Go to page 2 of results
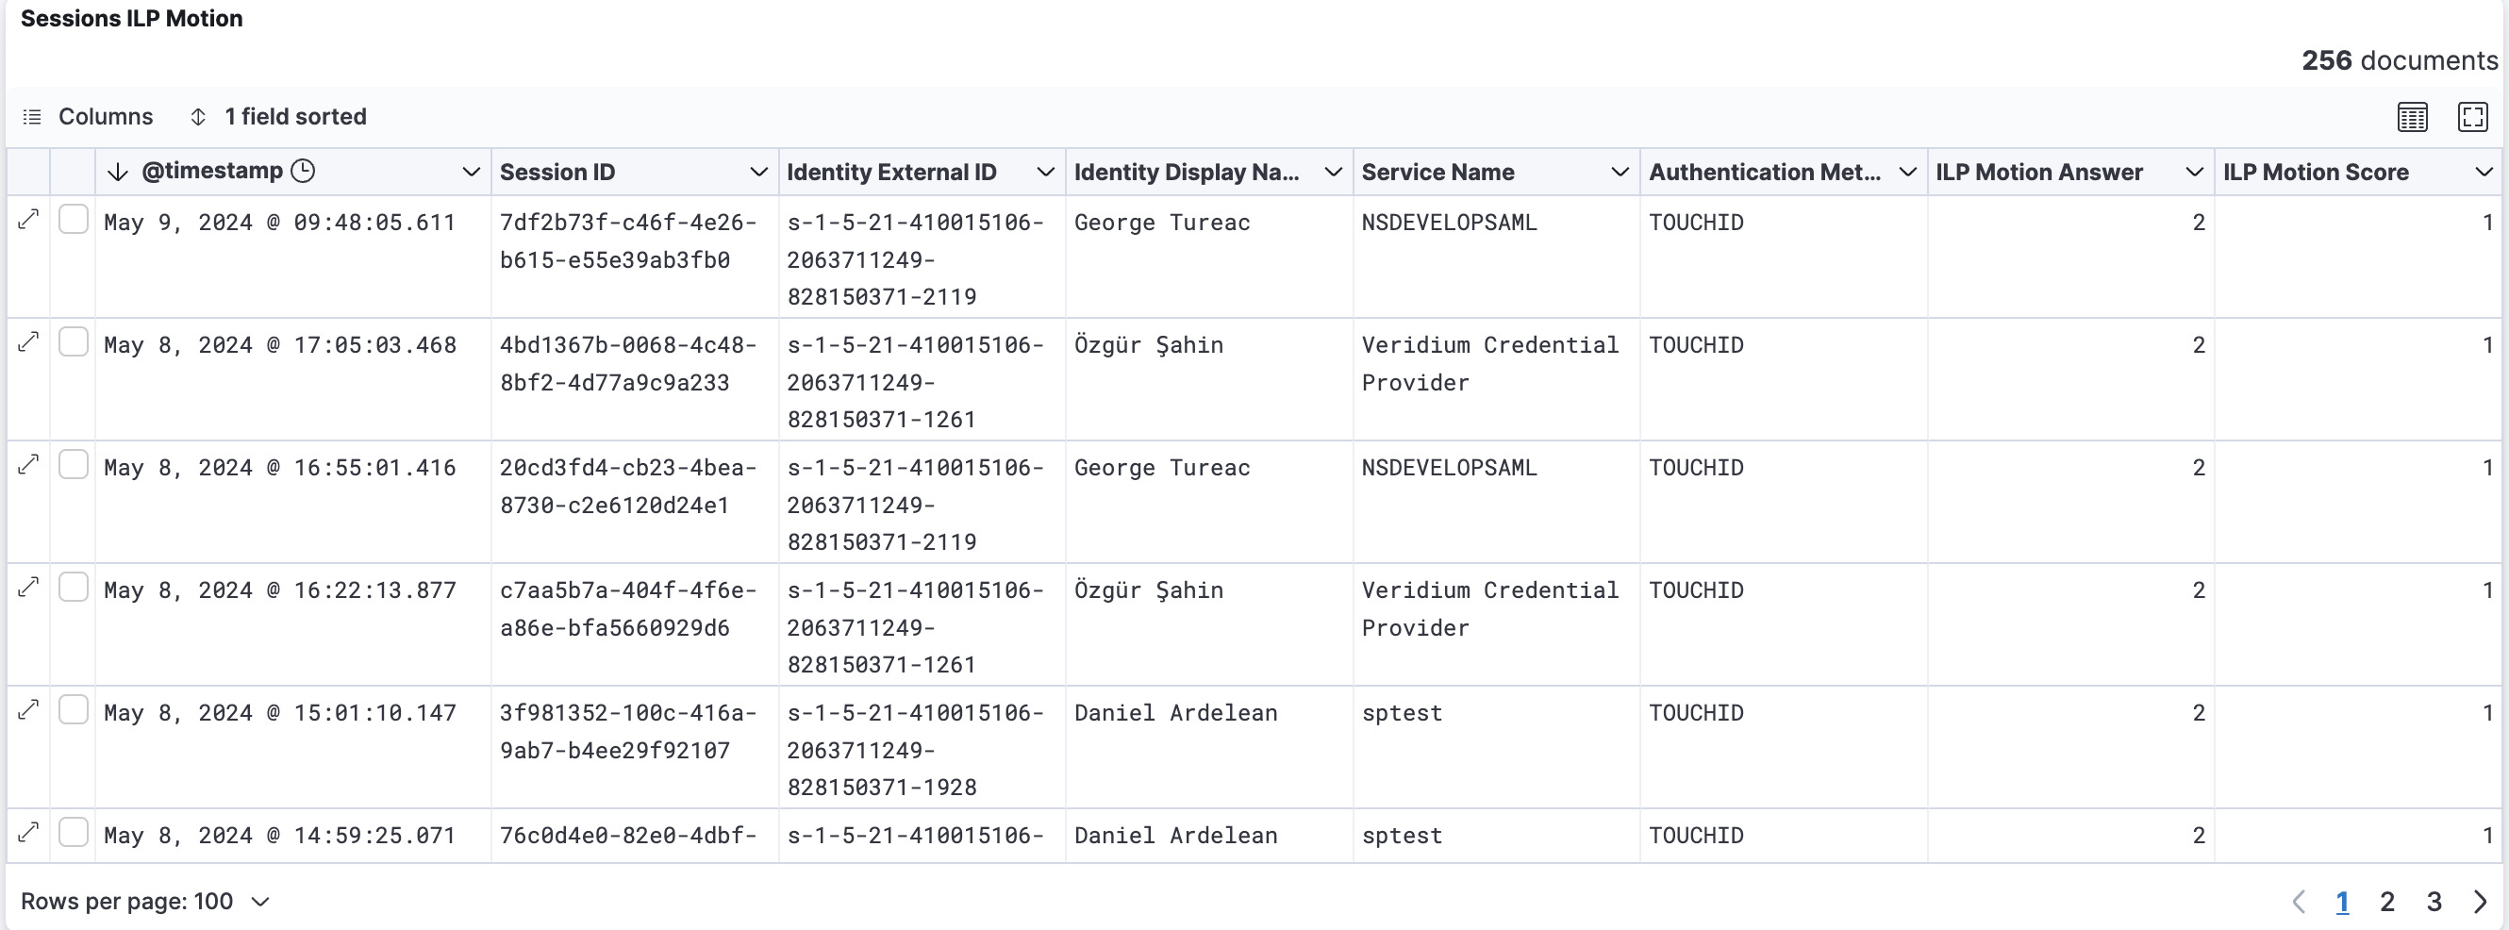Screen dimensions: 2509x930 pyautogui.click(x=2387, y=901)
